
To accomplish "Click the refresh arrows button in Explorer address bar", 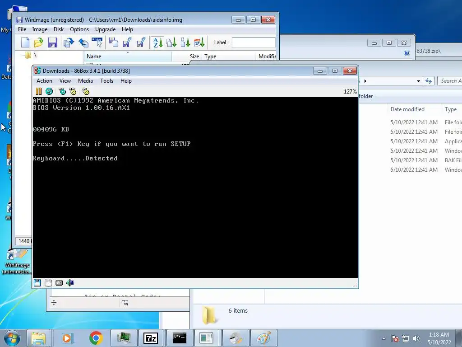I will tap(429, 81).
